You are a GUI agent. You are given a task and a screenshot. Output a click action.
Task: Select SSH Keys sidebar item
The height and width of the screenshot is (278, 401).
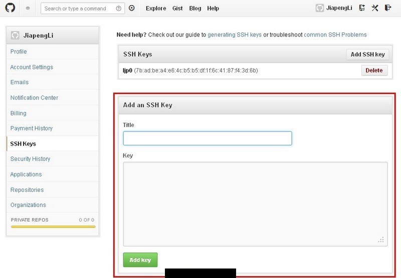[53, 143]
